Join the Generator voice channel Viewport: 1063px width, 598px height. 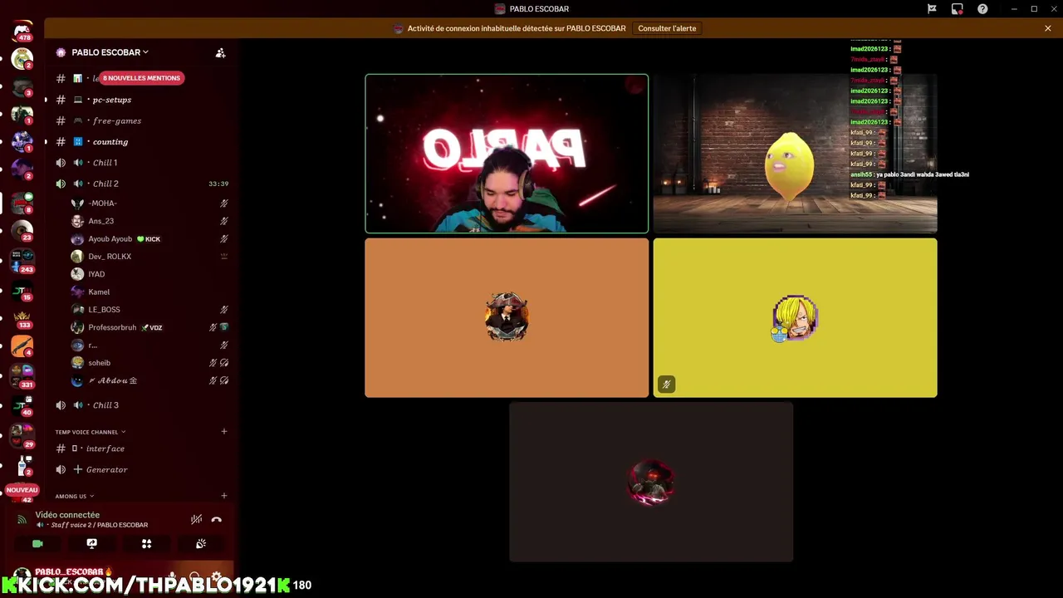(140, 469)
